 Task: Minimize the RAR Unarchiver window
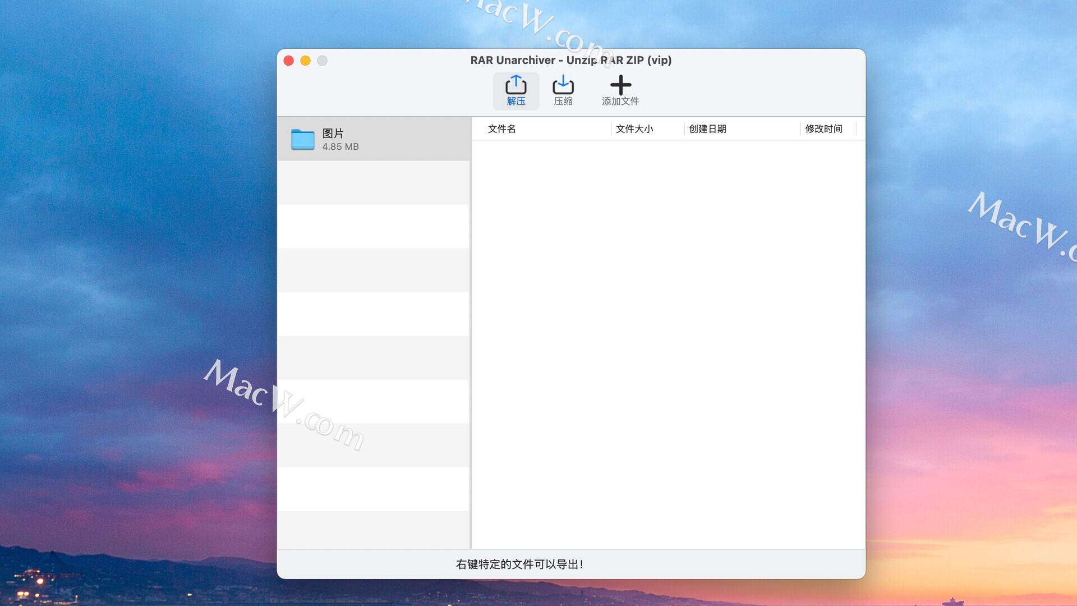point(306,61)
